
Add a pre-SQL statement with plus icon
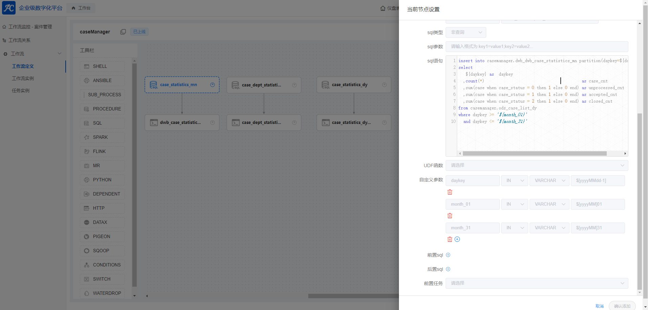[448, 255]
